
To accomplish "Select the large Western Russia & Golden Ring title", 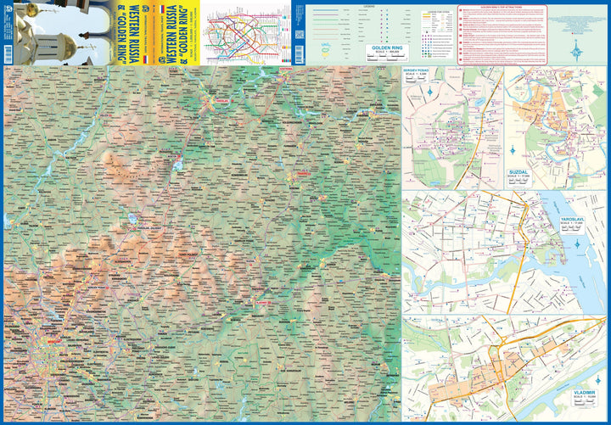I will 177,32.
